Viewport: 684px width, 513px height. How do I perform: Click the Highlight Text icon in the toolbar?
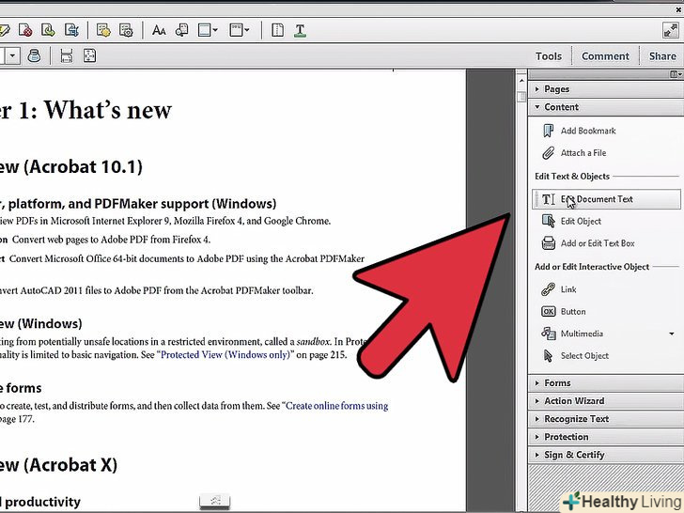pyautogui.click(x=300, y=30)
